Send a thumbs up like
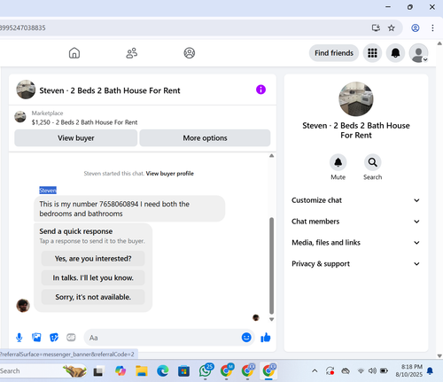 [x=266, y=338]
